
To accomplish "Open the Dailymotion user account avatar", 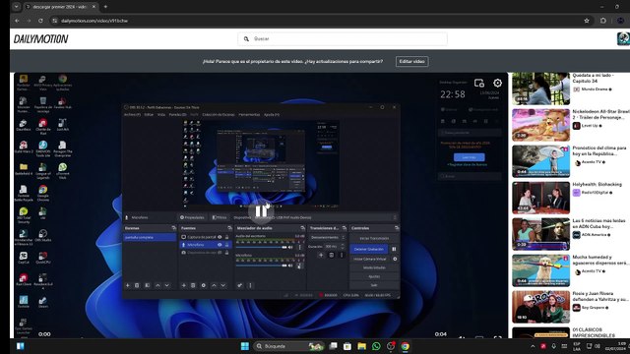I will tap(623, 38).
